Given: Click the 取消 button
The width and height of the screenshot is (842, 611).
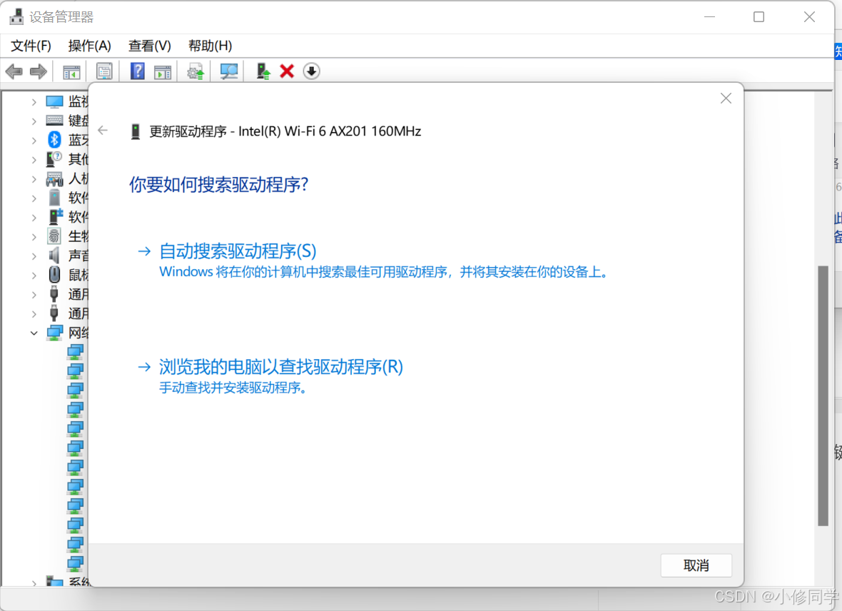Looking at the screenshot, I should coord(696,565).
